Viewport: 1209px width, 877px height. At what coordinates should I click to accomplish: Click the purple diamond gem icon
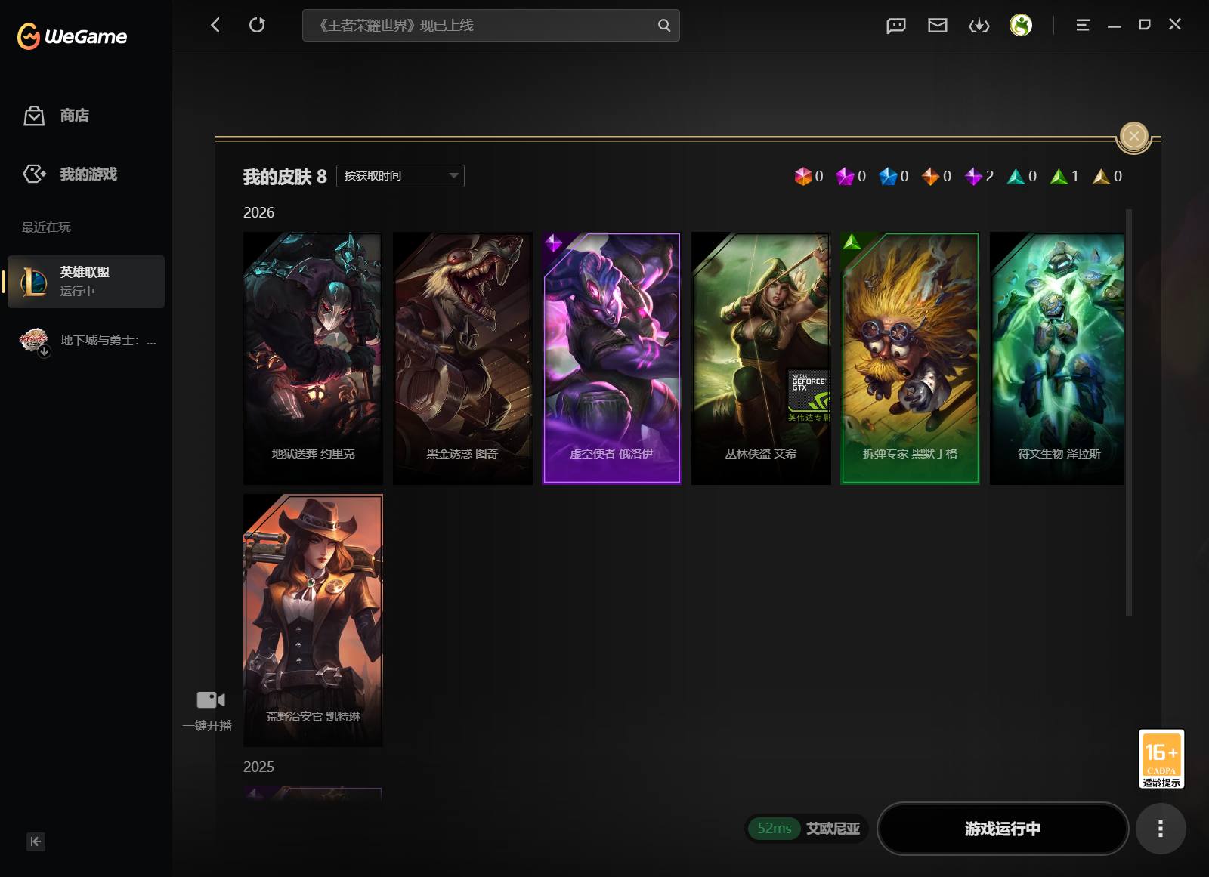pyautogui.click(x=973, y=176)
